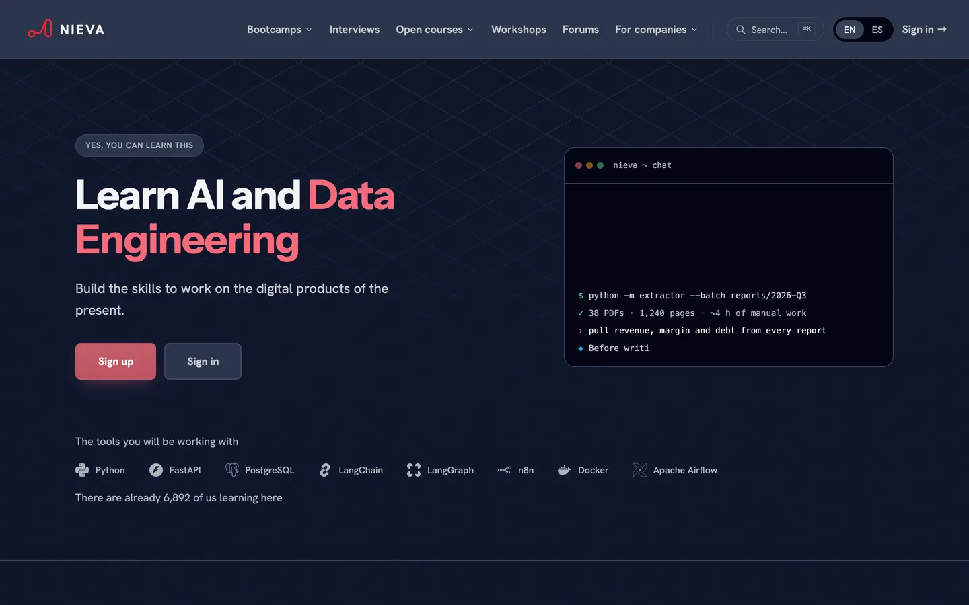Click the hero Sign in button
The image size is (969, 605).
tap(203, 362)
